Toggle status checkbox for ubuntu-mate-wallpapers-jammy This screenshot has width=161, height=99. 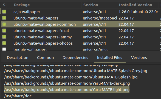(x=4, y=37)
